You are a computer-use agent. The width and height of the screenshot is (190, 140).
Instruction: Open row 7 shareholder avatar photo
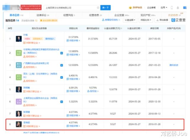click(x=19, y=114)
